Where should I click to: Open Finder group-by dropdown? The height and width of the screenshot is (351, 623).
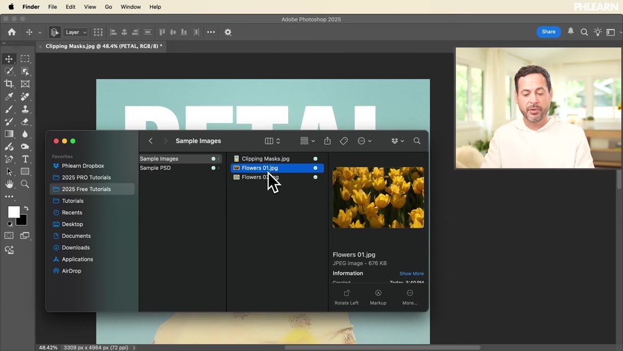(x=307, y=141)
